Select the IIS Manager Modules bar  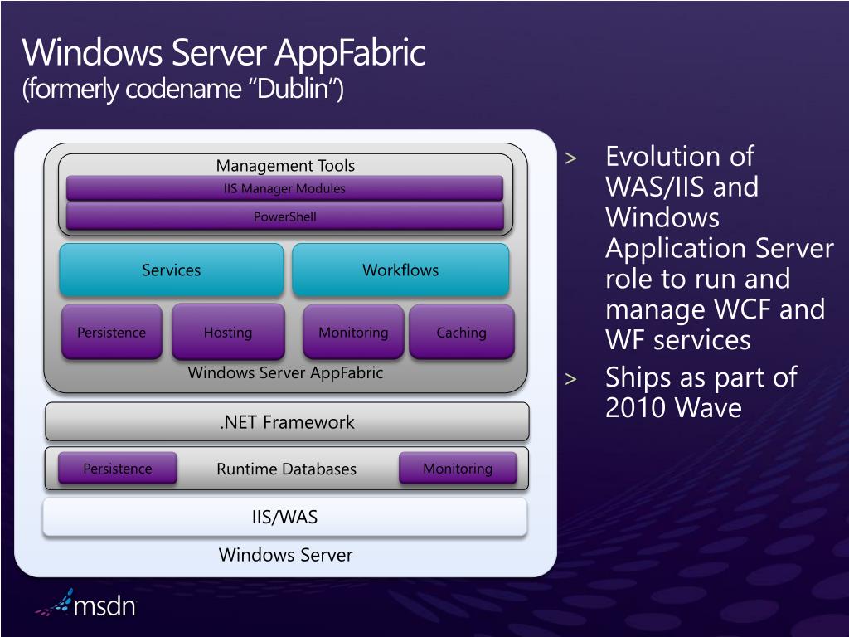pyautogui.click(x=285, y=188)
